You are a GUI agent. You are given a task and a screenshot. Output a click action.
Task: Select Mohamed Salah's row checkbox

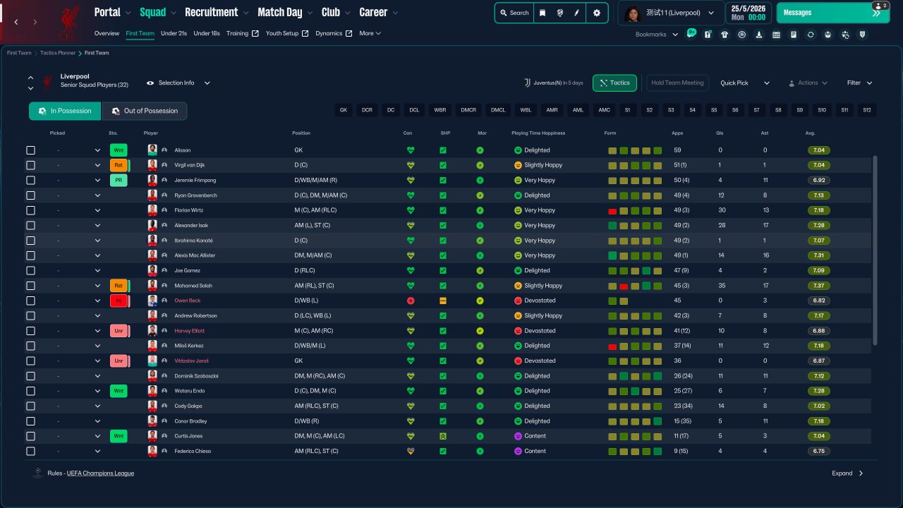pos(30,286)
